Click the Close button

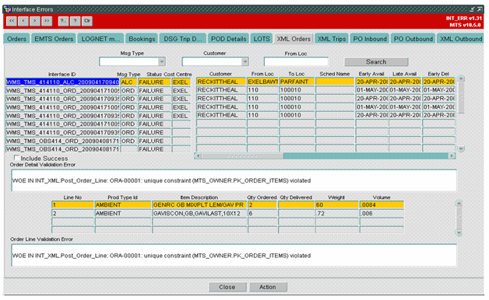227,287
